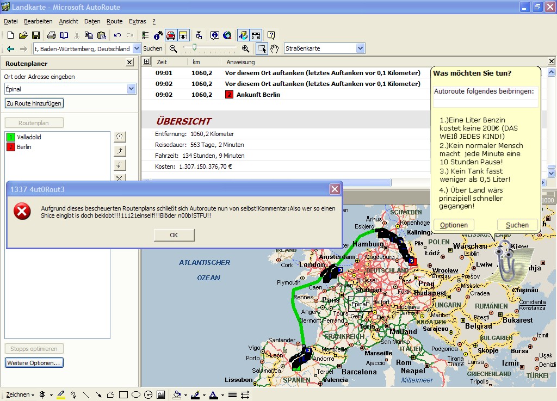Open the Straßenkarte map style dropdown

(x=361, y=48)
